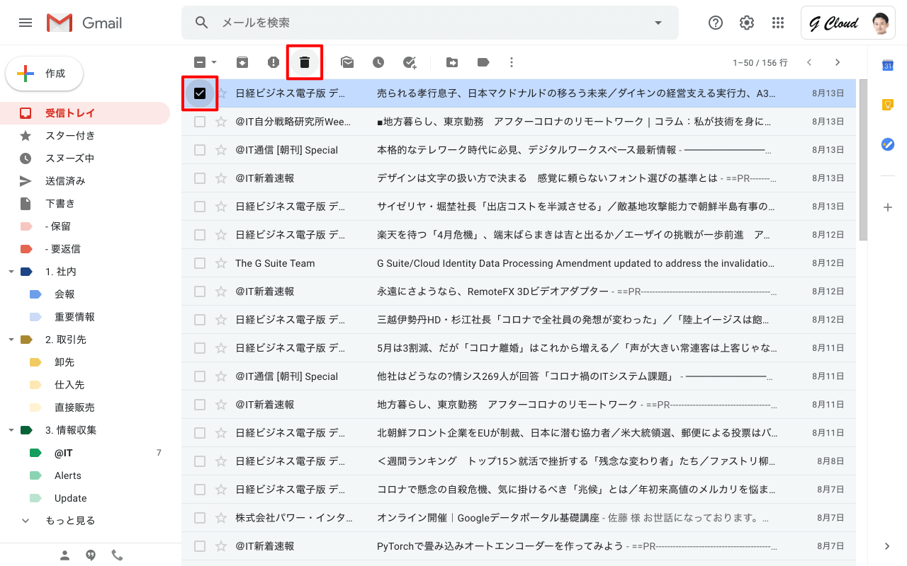Screen dimensions: 907x566
Task: Collapse the 2. 取引先 label tree
Action: (x=11, y=340)
